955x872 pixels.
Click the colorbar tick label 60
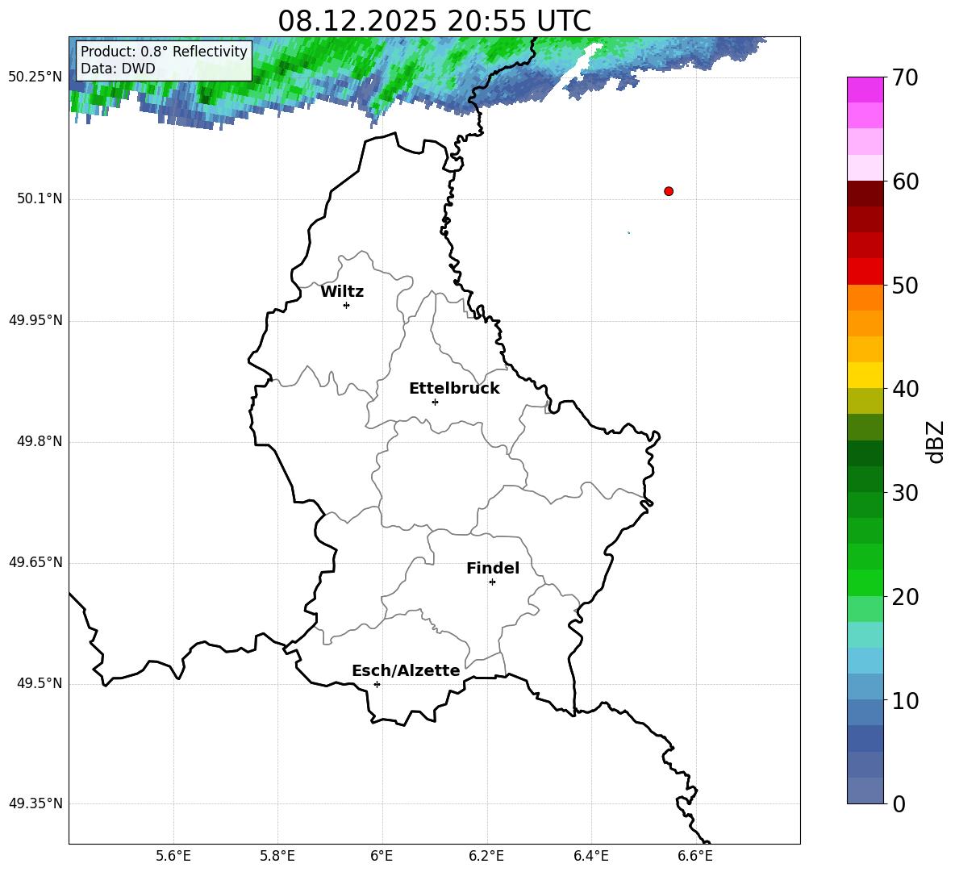(905, 181)
